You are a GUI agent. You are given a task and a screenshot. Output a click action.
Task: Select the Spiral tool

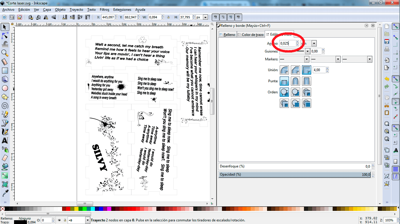pyautogui.click(x=5, y=105)
